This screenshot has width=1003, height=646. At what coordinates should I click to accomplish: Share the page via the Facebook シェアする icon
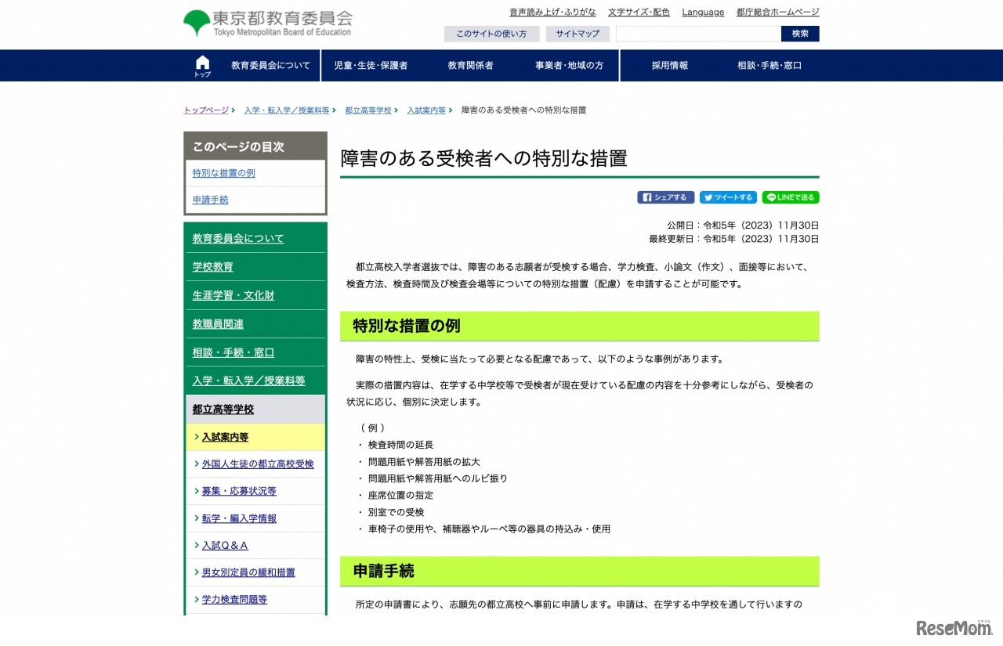664,197
